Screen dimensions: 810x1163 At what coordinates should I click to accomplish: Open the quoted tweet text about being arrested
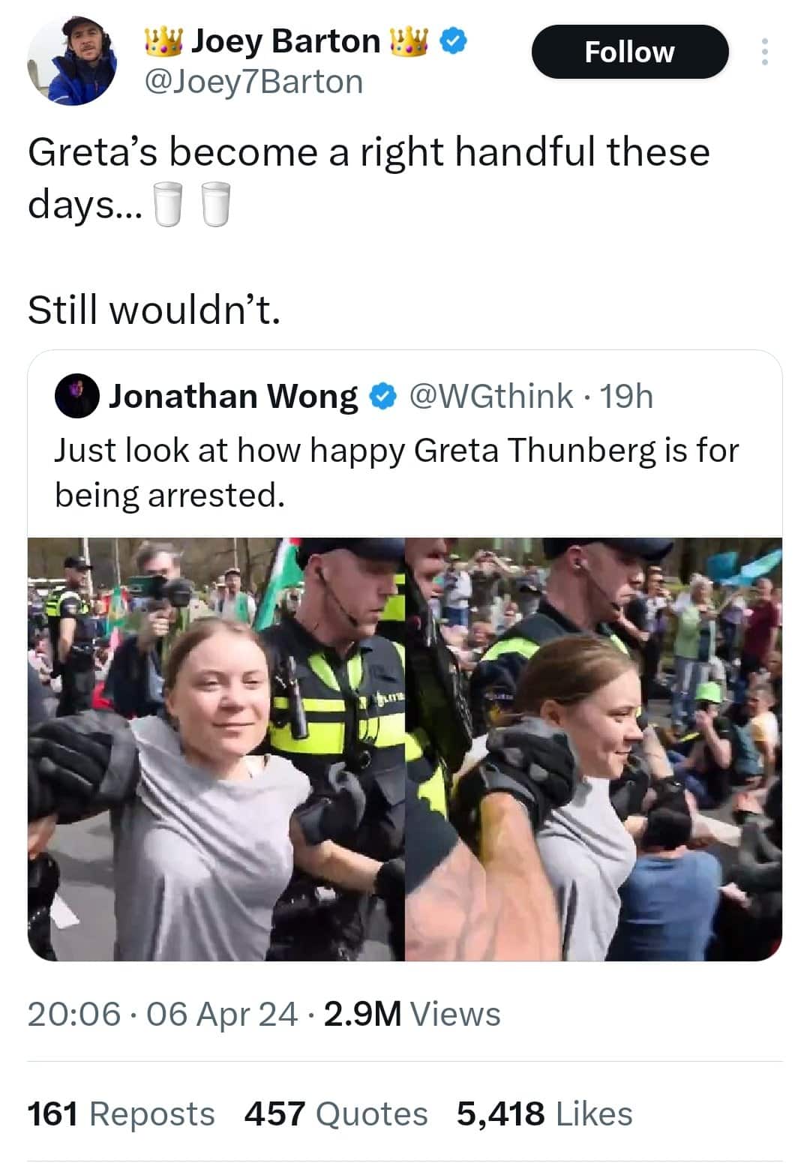[x=397, y=472]
